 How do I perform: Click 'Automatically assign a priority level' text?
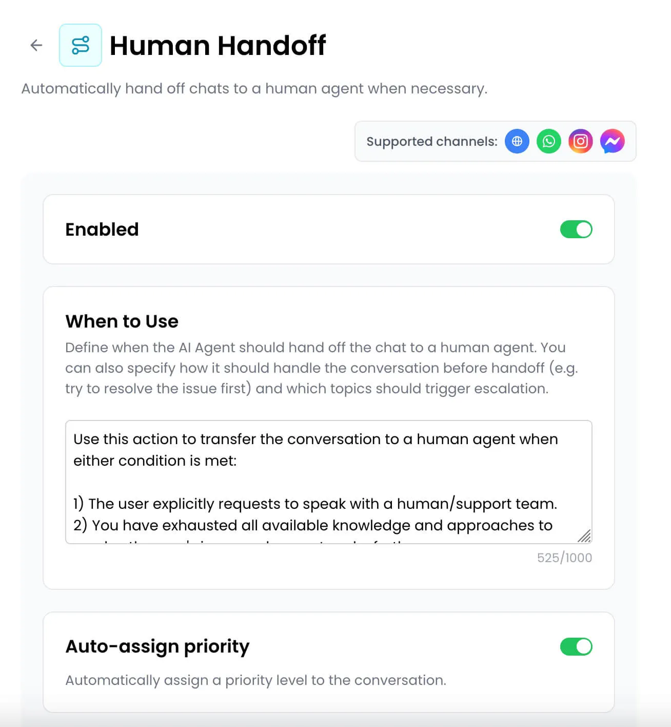coord(256,680)
